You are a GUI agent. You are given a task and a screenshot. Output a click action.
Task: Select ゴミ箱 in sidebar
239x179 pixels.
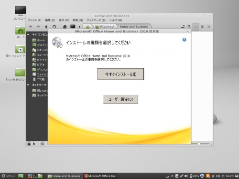coord(38,79)
